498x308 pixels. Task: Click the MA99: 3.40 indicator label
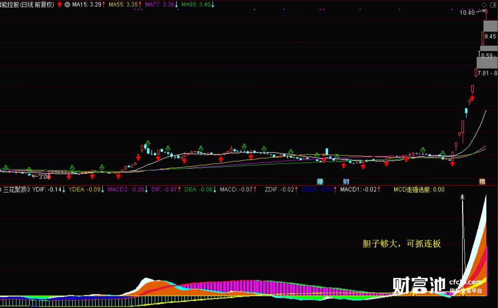click(x=196, y=4)
